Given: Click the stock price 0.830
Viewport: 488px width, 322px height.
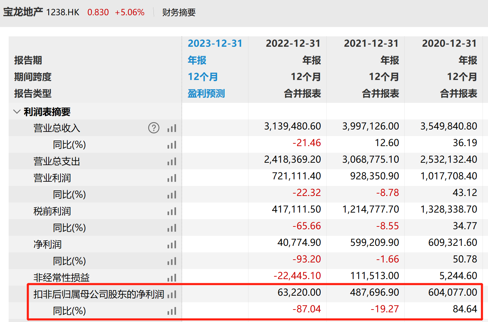Looking at the screenshot, I should click(x=98, y=12).
